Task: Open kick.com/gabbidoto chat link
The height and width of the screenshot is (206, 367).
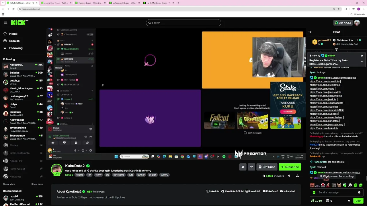Action: click(x=341, y=78)
